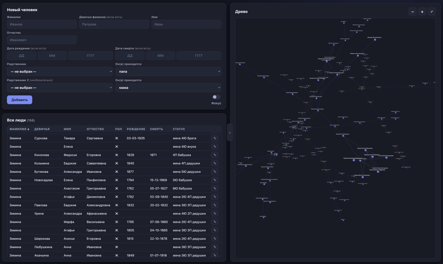Zoom out the tree with minus button
The image size is (443, 264).
coord(413,12)
